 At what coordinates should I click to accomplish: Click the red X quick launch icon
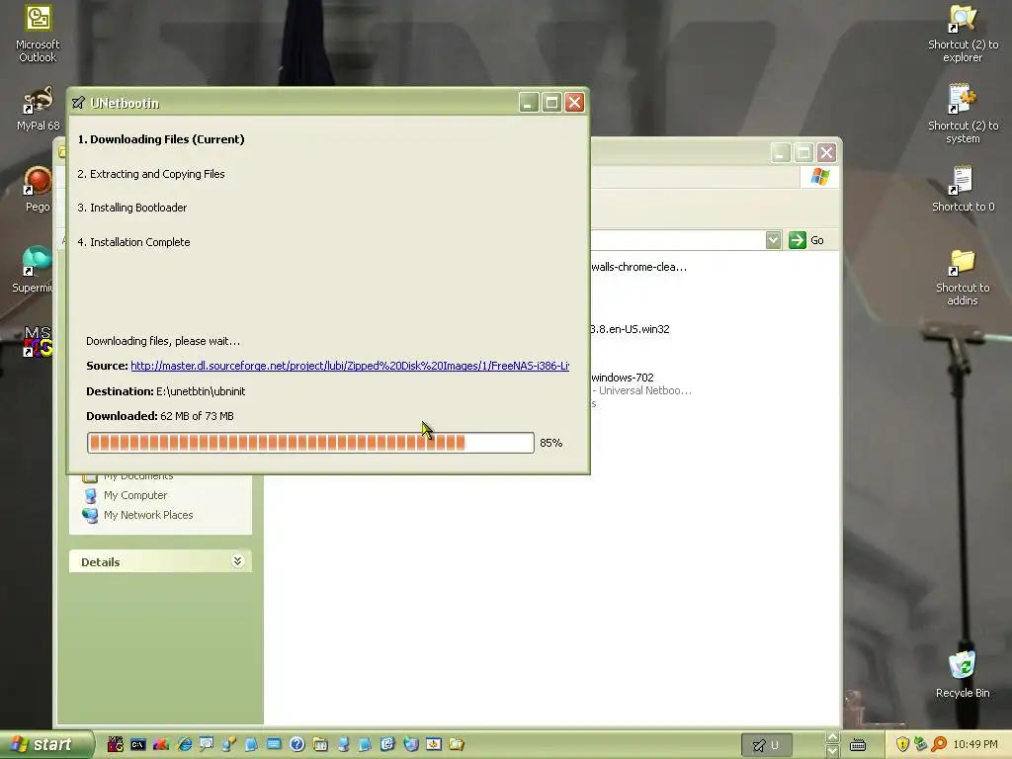pyautogui.click(x=161, y=744)
